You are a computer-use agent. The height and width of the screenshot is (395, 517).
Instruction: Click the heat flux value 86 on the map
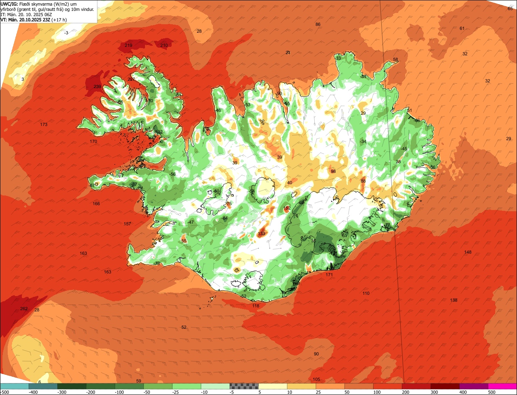pyautogui.click(x=318, y=24)
